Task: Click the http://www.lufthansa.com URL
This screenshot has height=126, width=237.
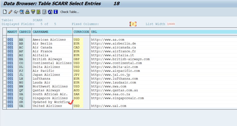Action: pyautogui.click(x=114, y=79)
